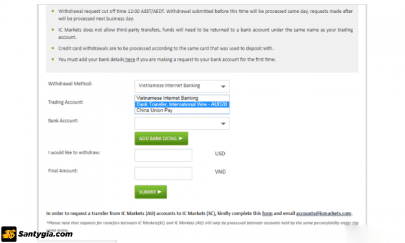Click the Withdrawal Method label
Screen dimensions: 405x243
point(70,84)
